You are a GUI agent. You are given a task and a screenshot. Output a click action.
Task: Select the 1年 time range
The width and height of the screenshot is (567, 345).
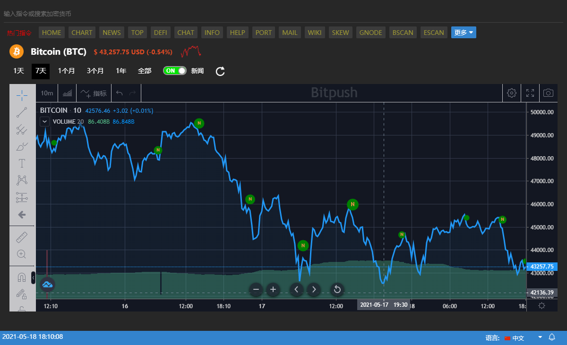(121, 71)
